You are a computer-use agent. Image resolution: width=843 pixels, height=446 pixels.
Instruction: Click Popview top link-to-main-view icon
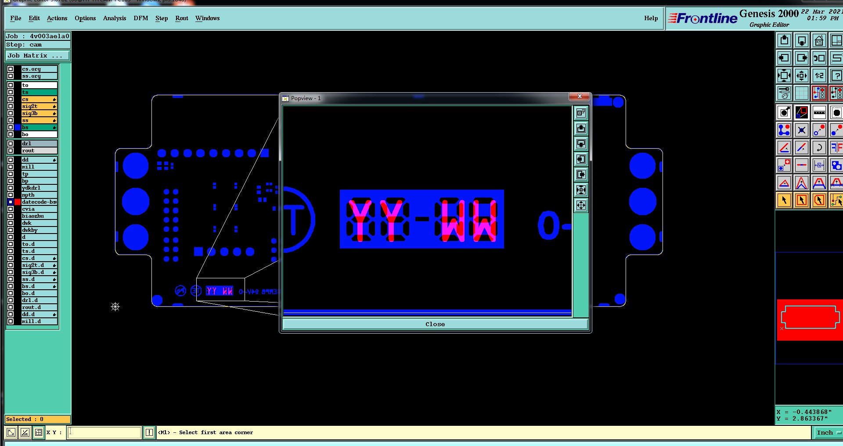[x=581, y=113]
